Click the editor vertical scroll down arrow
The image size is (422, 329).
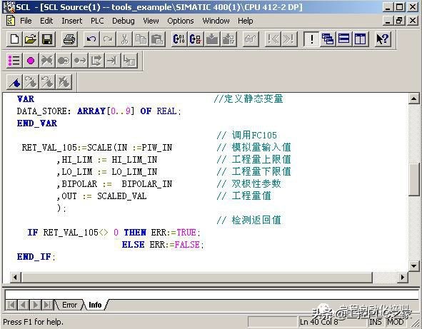[x=413, y=265]
